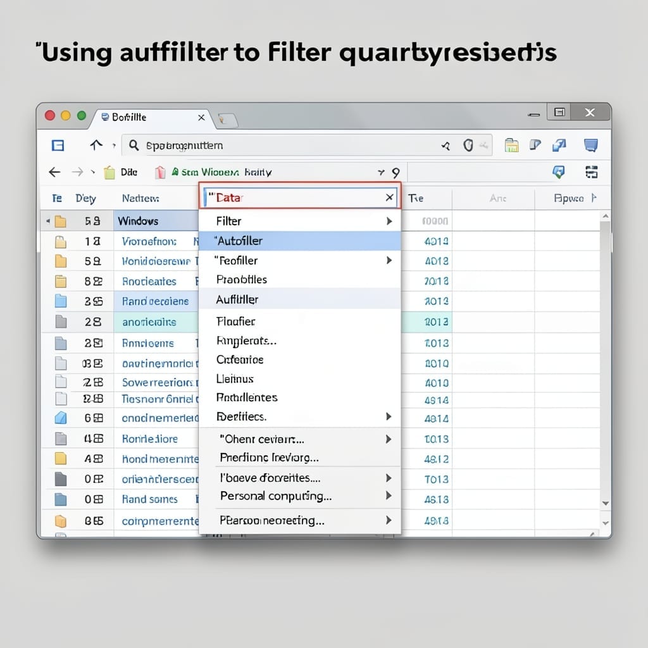
Task: Click the Anc column header
Action: 498,198
